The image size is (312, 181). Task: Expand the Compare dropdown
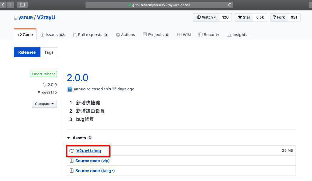[x=44, y=104]
